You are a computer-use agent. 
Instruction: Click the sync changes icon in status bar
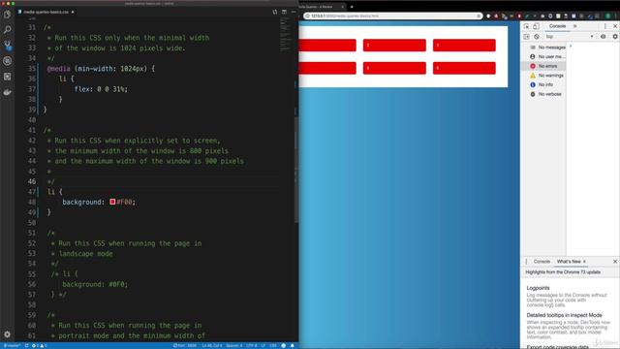[x=26, y=345]
